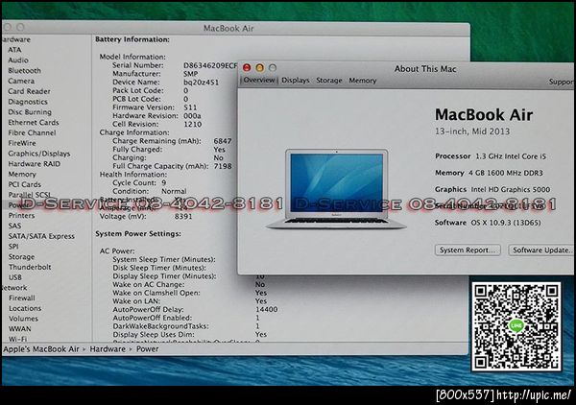
Task: Click the Condition value Normal
Action: pos(174,191)
